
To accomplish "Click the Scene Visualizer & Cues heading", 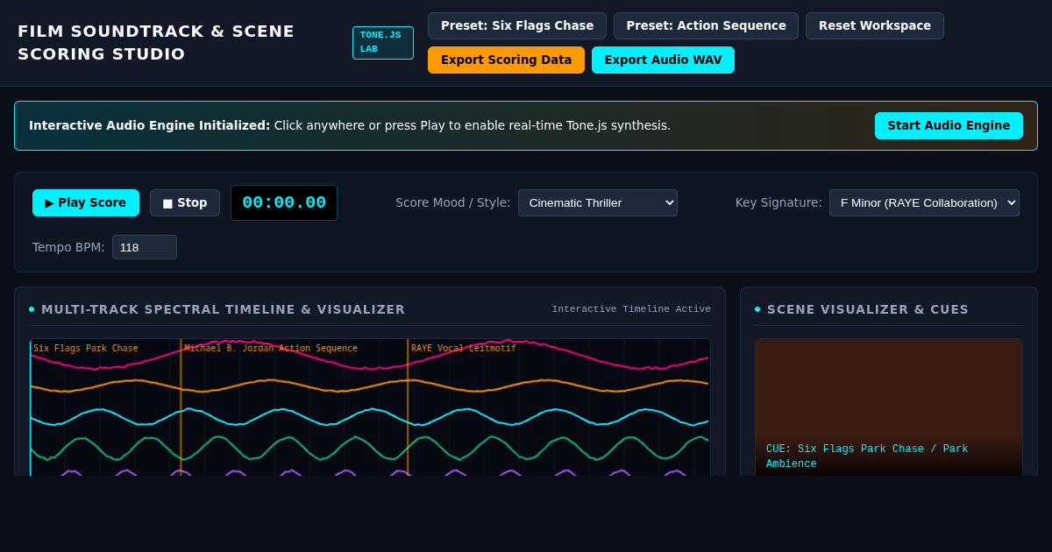I will pyautogui.click(x=868, y=309).
